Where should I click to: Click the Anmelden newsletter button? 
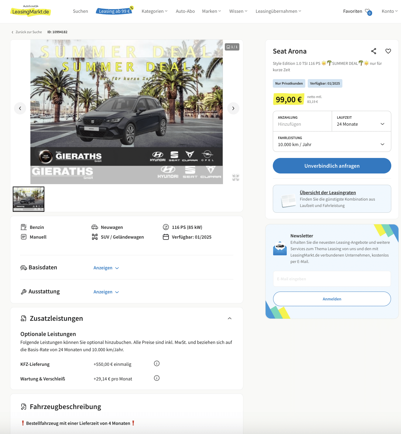332,299
